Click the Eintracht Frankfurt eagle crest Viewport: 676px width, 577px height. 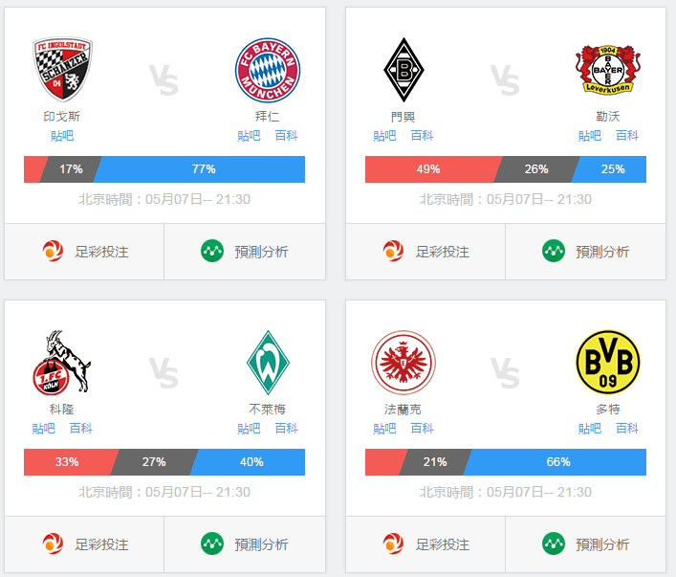[403, 363]
